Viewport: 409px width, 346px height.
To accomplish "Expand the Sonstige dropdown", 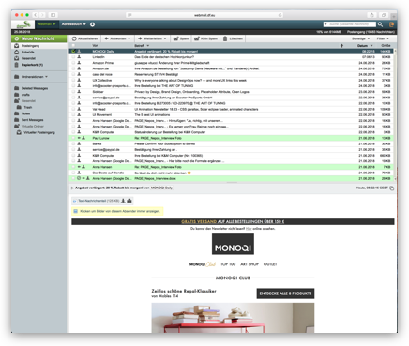I will coord(360,38).
